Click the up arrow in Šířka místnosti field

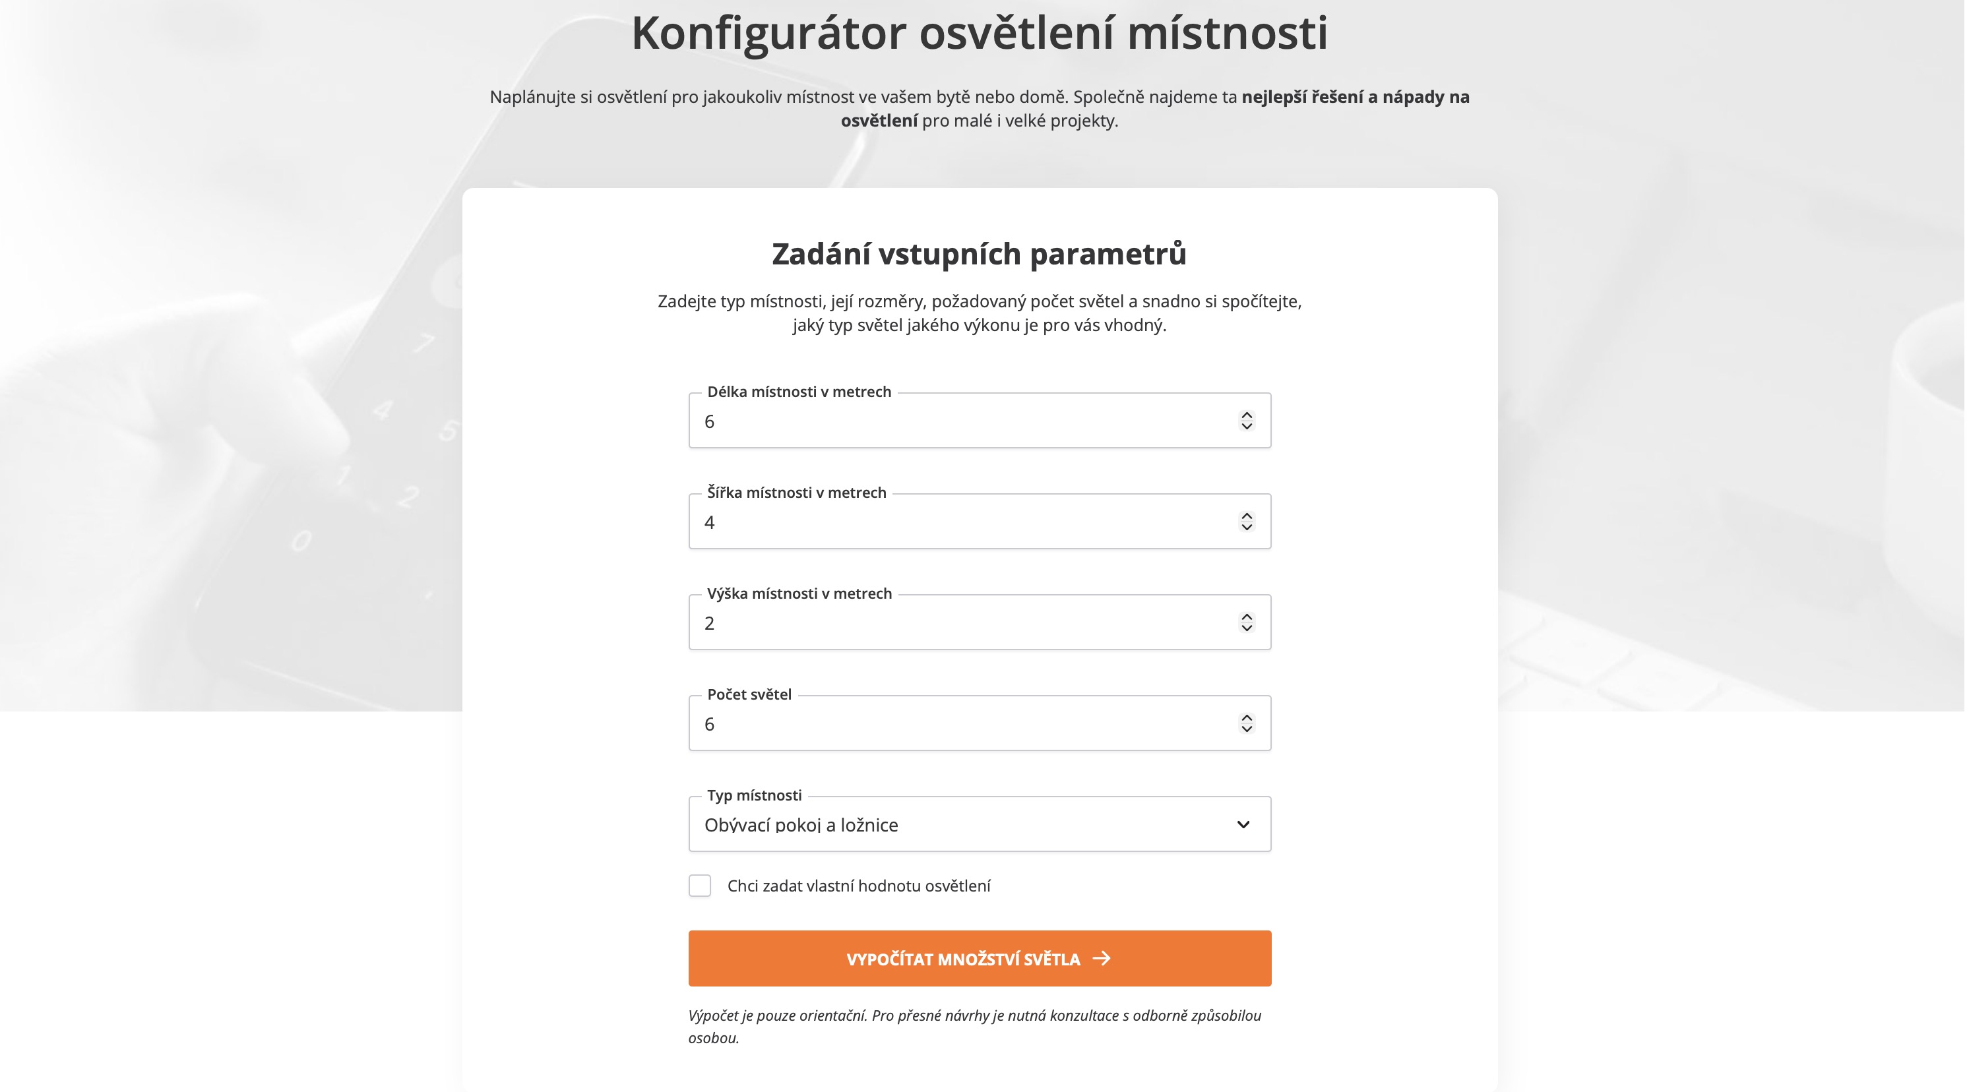[x=1246, y=515]
